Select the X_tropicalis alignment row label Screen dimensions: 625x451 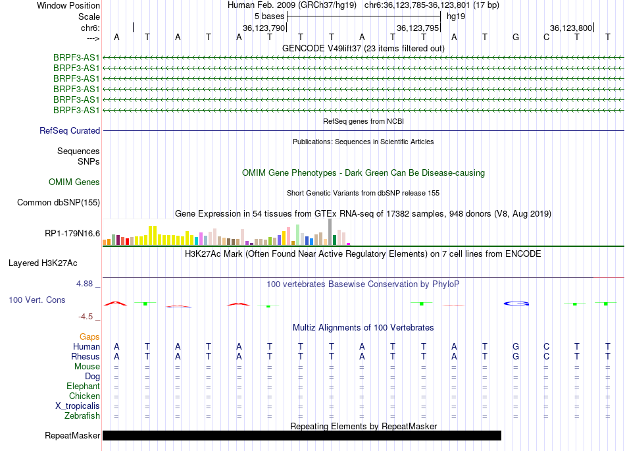(78, 406)
